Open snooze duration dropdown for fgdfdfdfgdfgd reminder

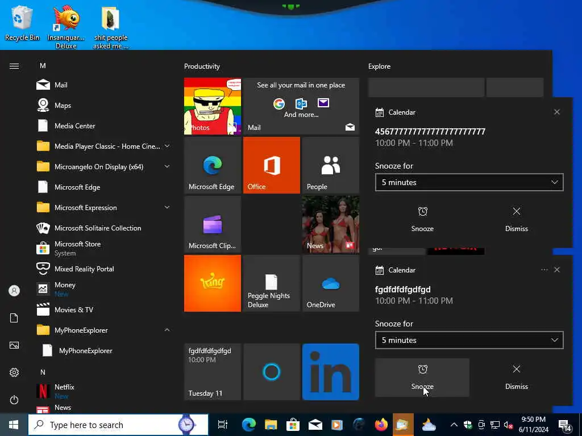(469, 340)
